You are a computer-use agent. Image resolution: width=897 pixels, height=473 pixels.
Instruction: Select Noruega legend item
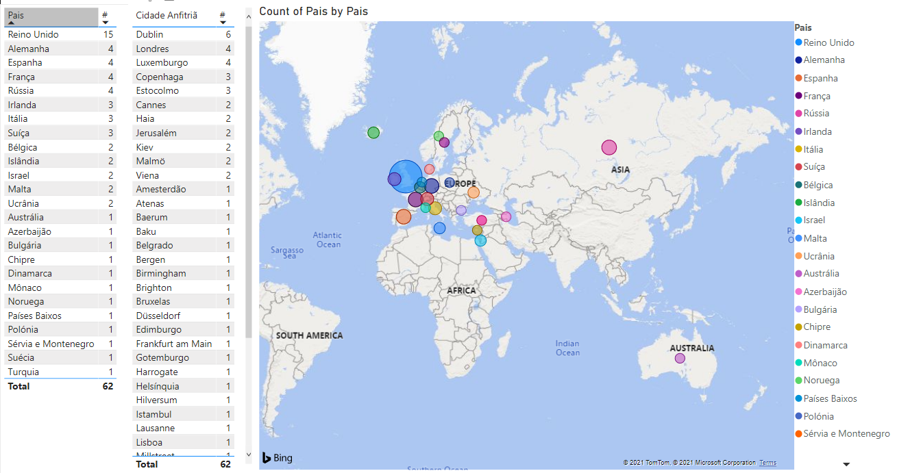[x=818, y=381]
